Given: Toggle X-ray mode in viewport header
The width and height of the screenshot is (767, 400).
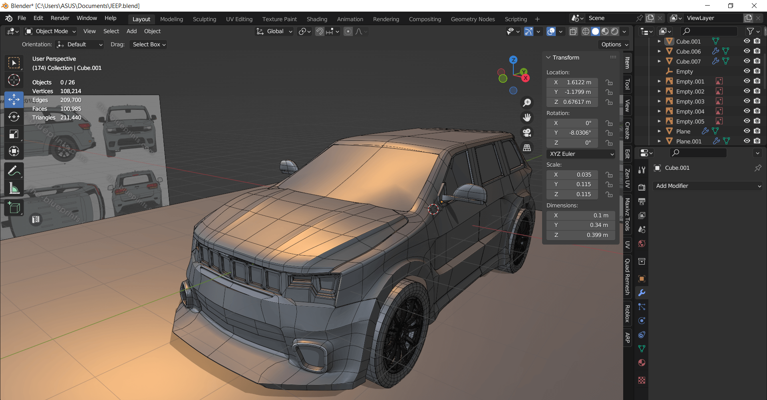Looking at the screenshot, I should pyautogui.click(x=573, y=32).
